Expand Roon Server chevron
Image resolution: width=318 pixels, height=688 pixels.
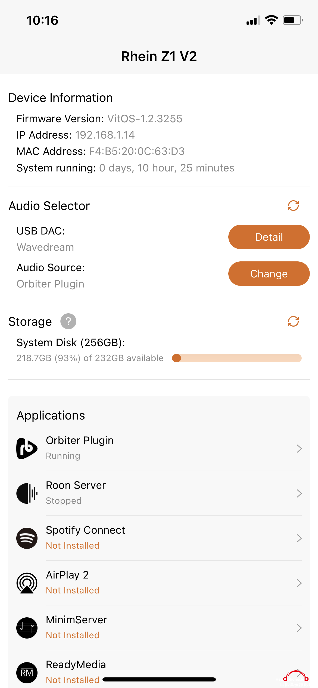[x=299, y=493]
